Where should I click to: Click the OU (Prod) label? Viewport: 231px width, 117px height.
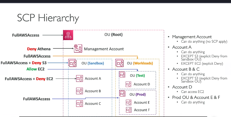click(138, 94)
